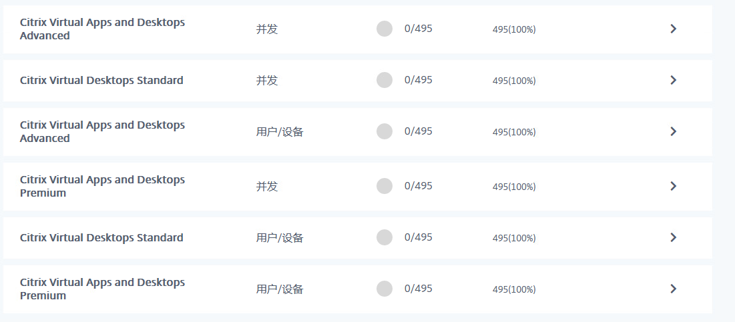Click the usage circle for user/device (用户/设备) Desktops Standard

(x=385, y=237)
